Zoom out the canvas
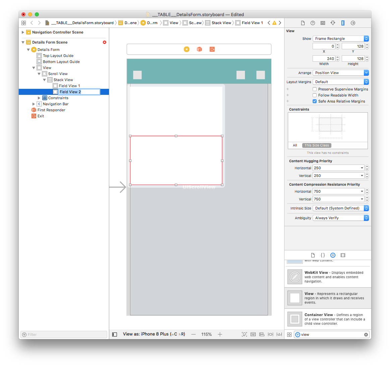 tap(194, 334)
